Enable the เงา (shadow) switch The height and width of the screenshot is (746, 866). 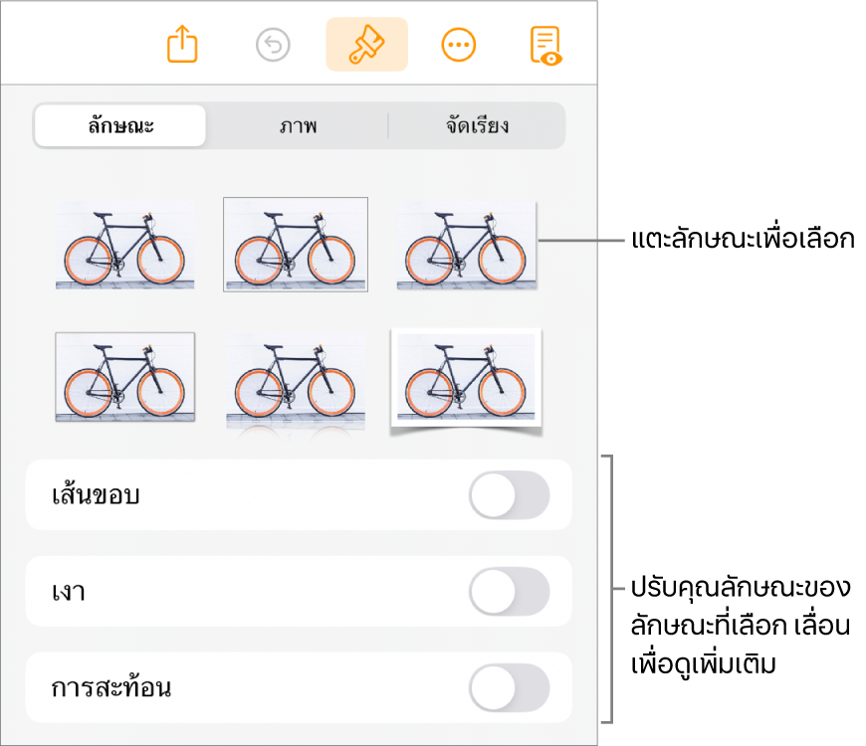509,592
